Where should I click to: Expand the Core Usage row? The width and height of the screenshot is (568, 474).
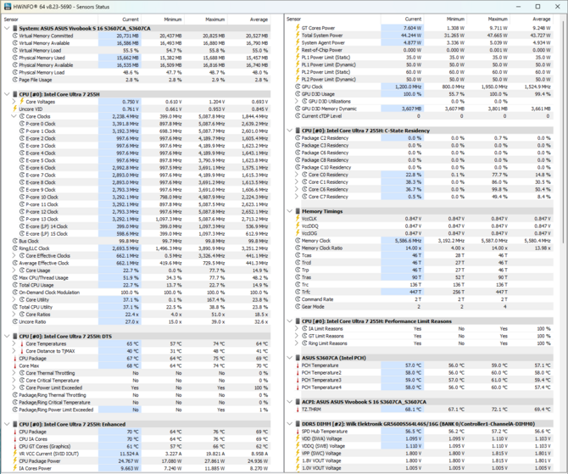tap(14, 270)
